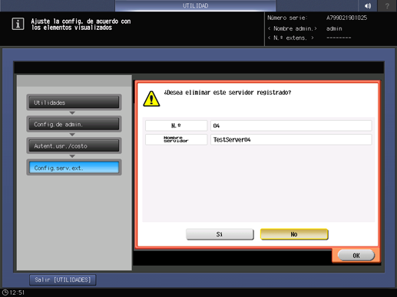Image resolution: width=397 pixels, height=297 pixels.
Task: Click the clock icon in status bar
Action: (x=5, y=292)
